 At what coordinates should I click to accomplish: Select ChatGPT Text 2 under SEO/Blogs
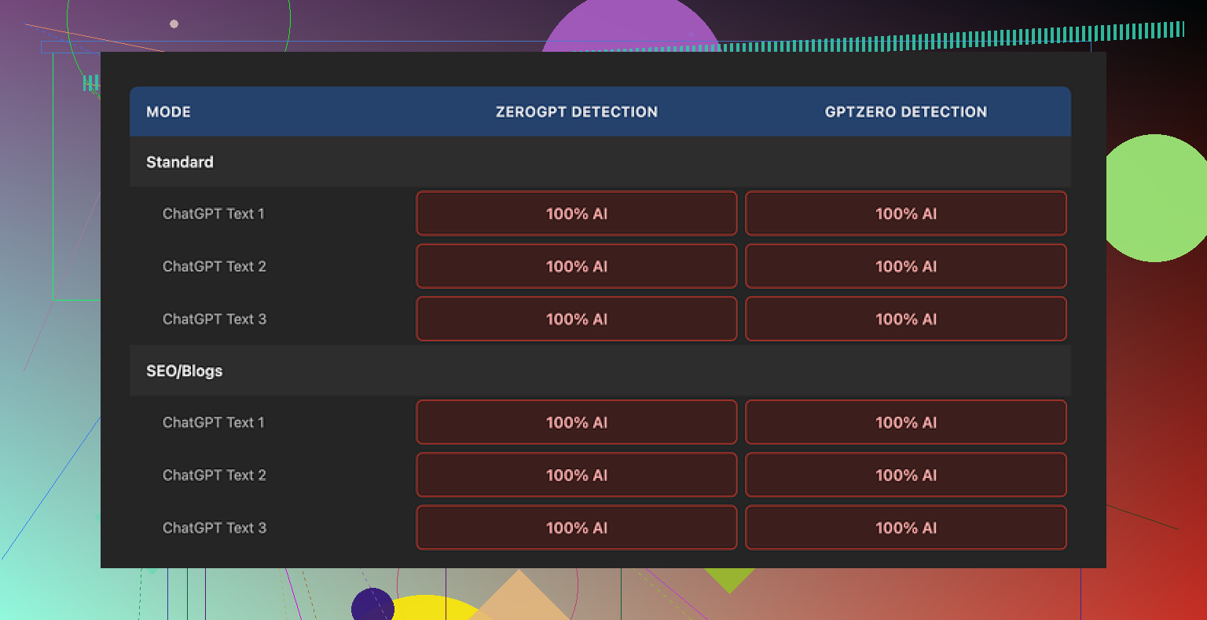pos(214,475)
